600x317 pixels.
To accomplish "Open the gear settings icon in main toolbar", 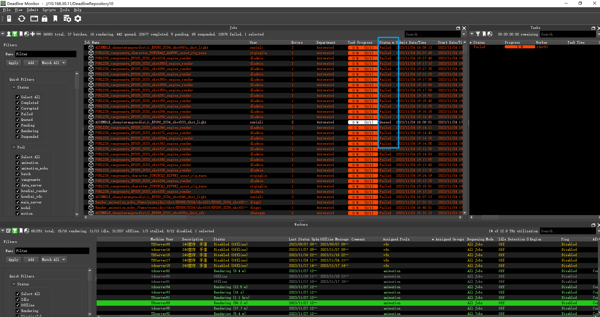I will coord(78,19).
